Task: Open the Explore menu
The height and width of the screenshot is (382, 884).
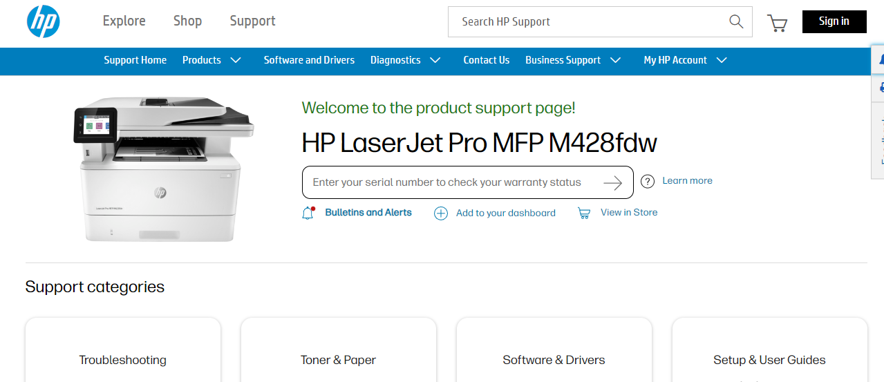Action: tap(124, 21)
